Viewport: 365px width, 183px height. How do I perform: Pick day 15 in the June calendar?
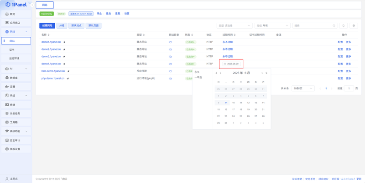pos(219,109)
